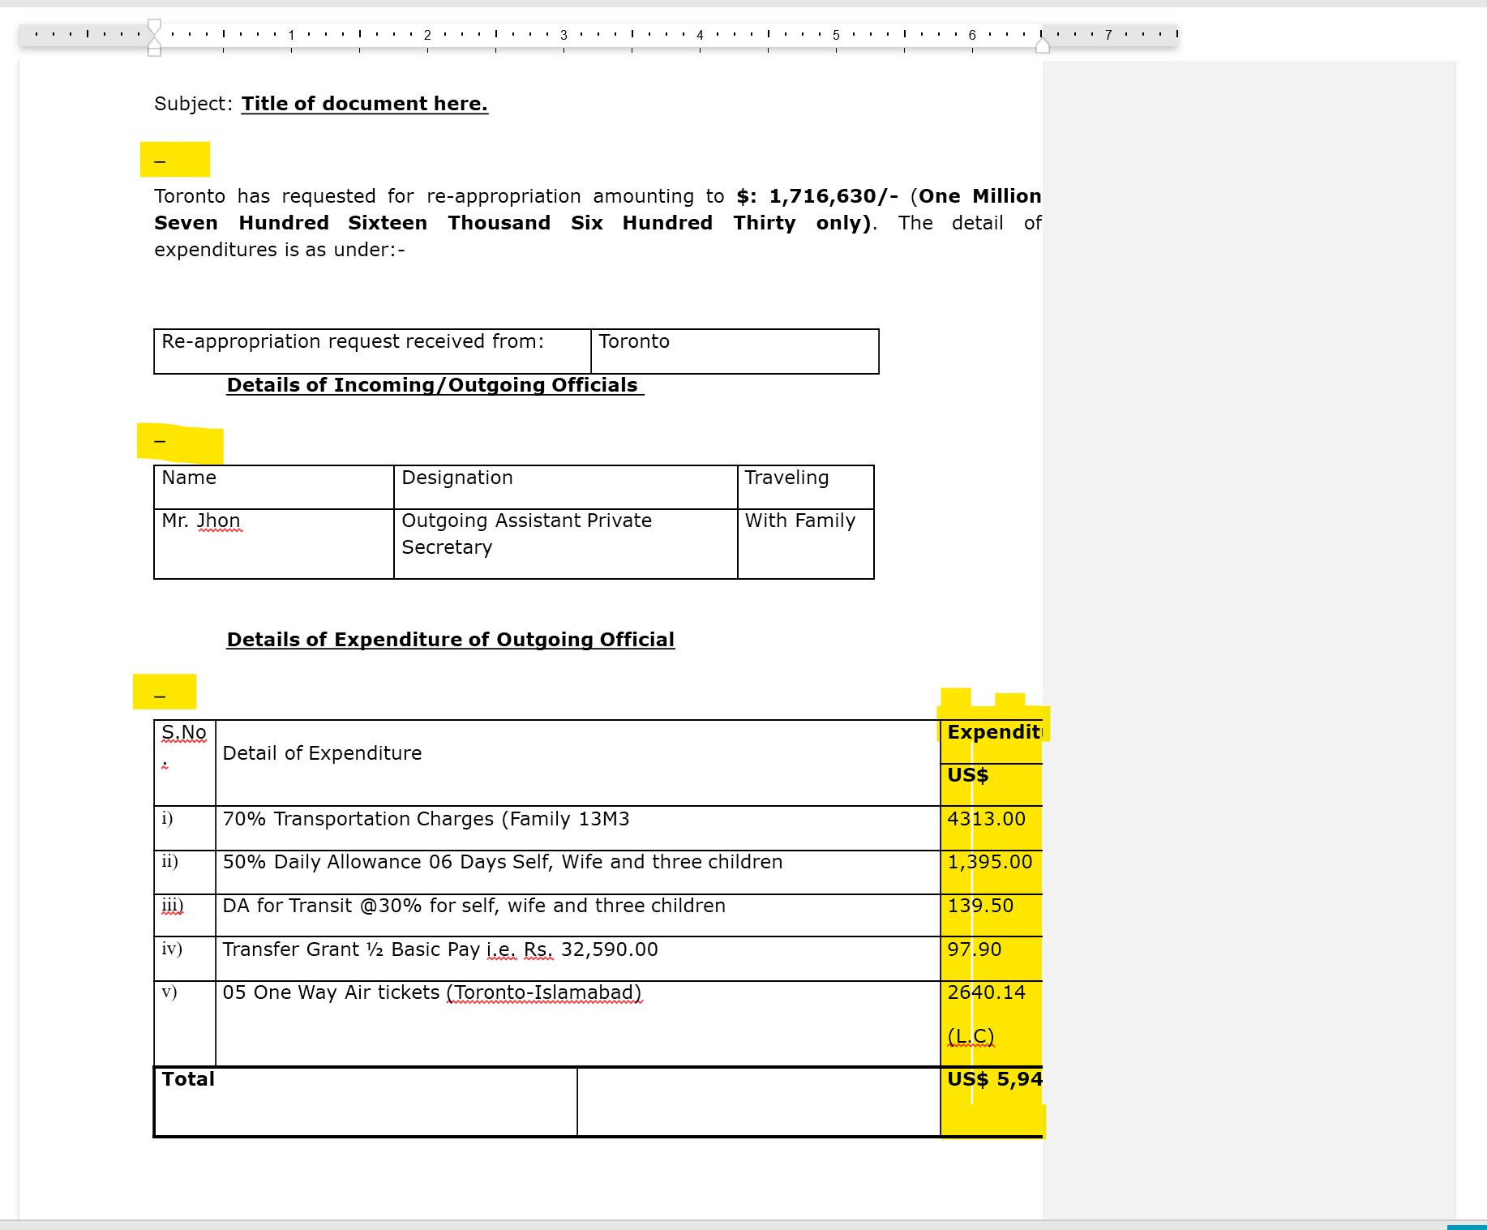Image resolution: width=1487 pixels, height=1230 pixels.
Task: Click the 1-inch mark on the ruler
Action: tap(291, 35)
